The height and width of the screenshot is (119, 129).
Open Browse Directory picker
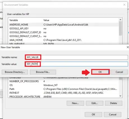pyautogui.click(x=15, y=72)
